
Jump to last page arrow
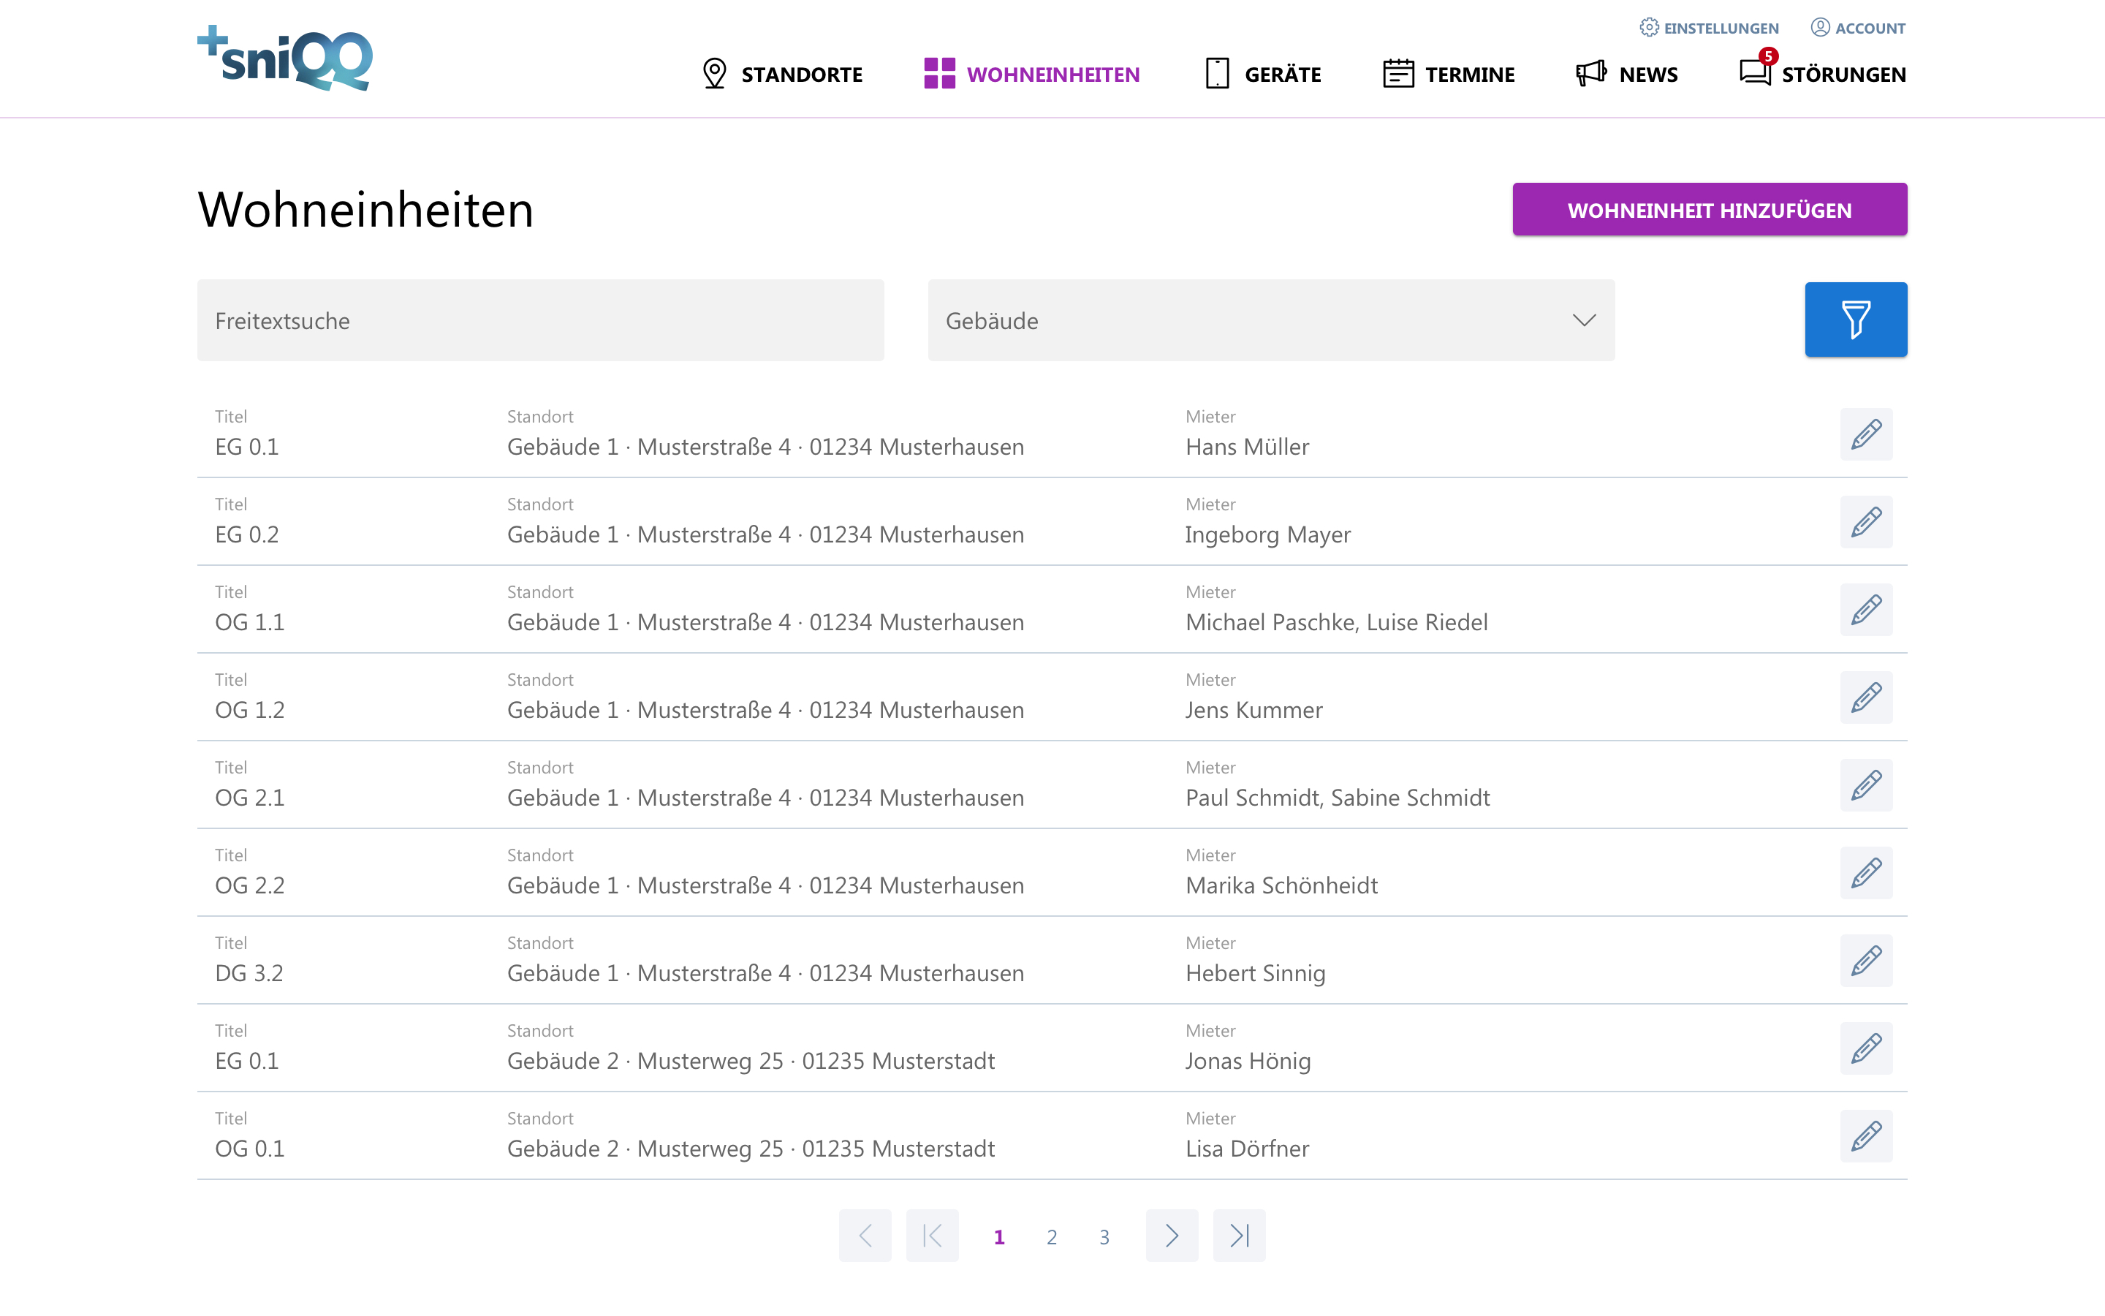[x=1239, y=1235]
